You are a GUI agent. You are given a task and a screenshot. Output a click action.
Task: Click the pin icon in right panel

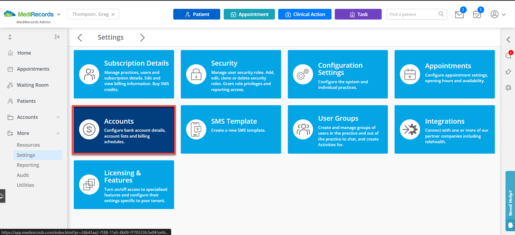(508, 72)
